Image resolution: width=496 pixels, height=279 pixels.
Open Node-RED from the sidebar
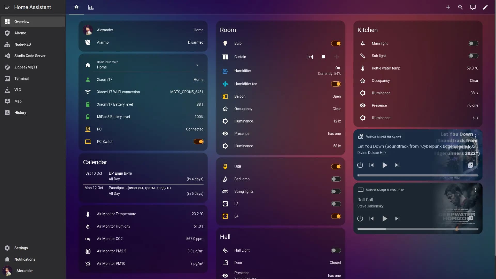click(x=33, y=44)
